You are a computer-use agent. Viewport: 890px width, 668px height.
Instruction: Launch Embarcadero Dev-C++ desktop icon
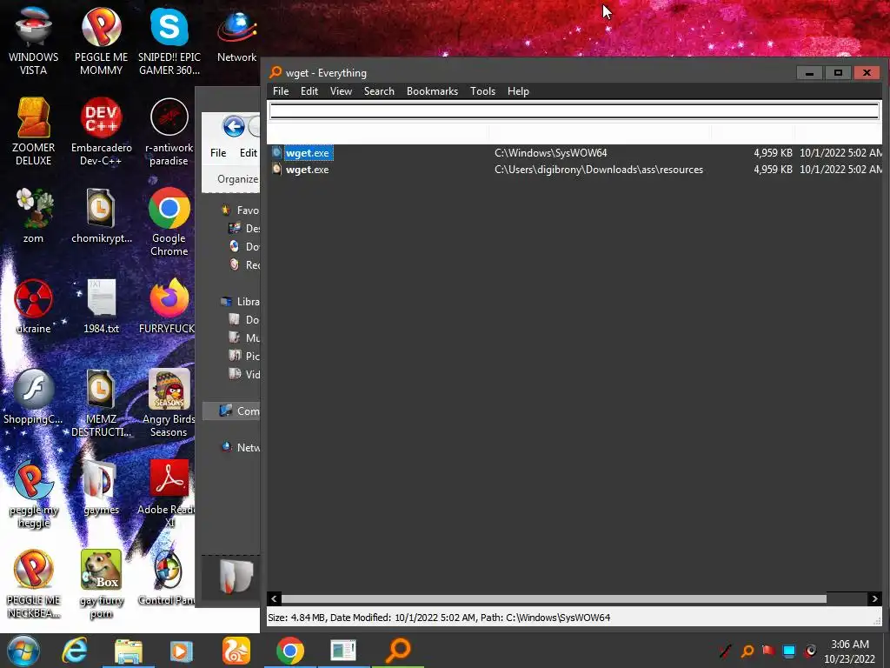pyautogui.click(x=101, y=131)
